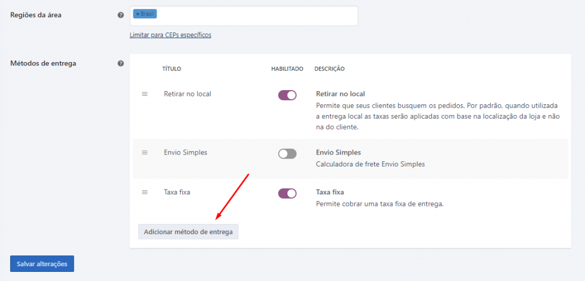Viewport: 585px width, 281px height.
Task: Open Retirar no local method title
Action: pyautogui.click(x=187, y=94)
